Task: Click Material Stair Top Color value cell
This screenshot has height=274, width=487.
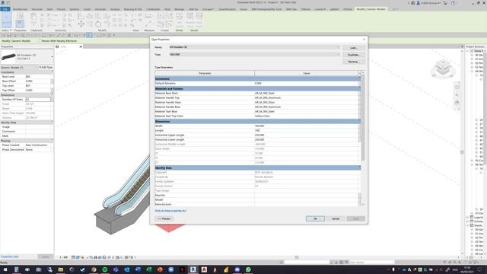Action: point(306,116)
